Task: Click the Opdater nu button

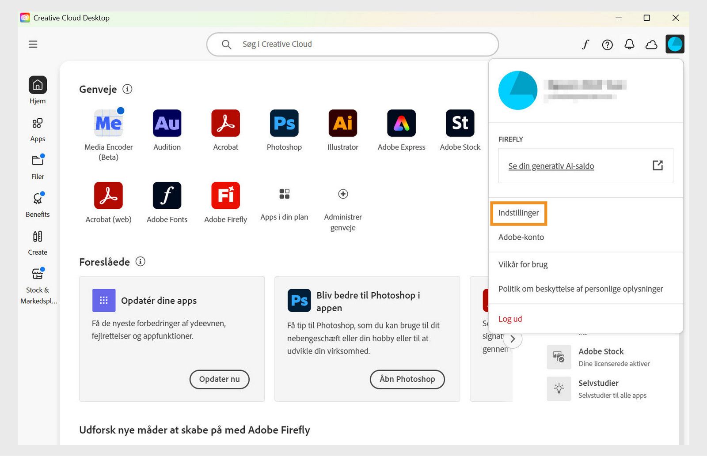Action: click(220, 379)
